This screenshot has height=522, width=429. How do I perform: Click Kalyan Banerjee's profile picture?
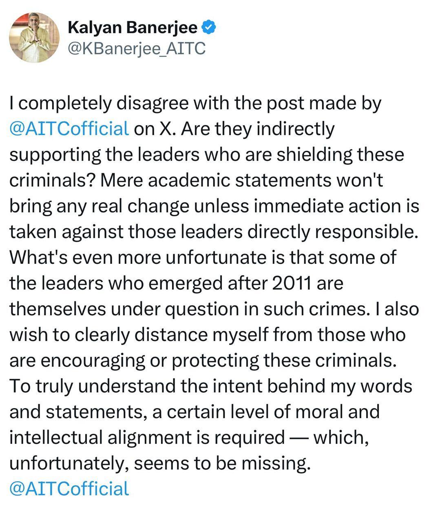(x=35, y=37)
